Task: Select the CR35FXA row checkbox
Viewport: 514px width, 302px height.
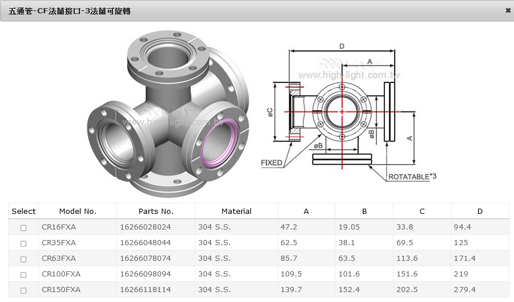Action: (24, 243)
